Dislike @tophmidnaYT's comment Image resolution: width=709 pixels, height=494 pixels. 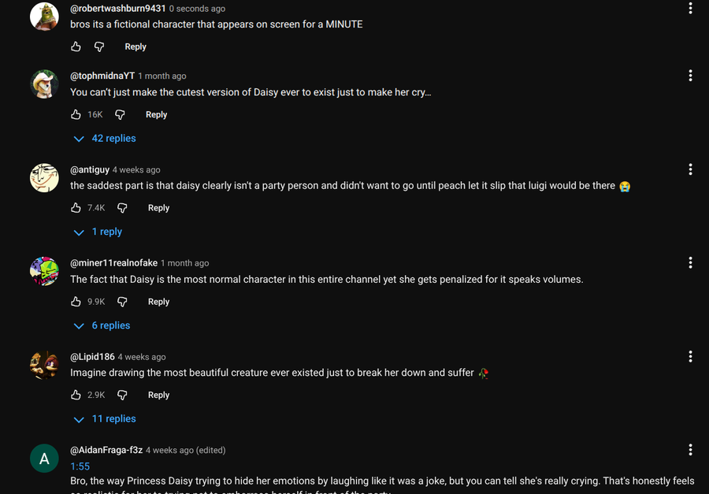coord(120,114)
